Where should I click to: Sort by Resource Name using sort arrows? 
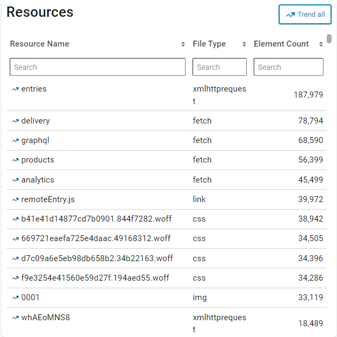click(x=183, y=44)
